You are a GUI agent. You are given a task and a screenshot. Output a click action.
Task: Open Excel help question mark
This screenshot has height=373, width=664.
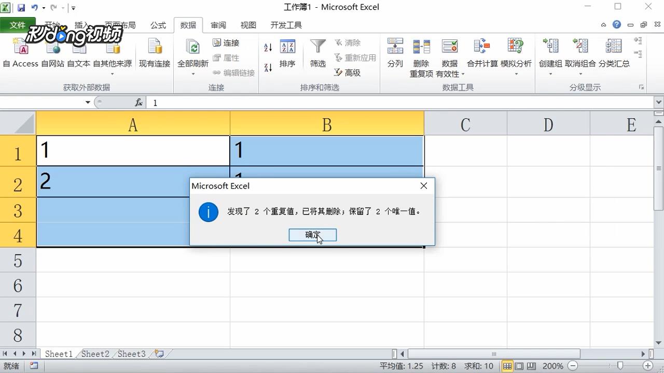coord(617,24)
